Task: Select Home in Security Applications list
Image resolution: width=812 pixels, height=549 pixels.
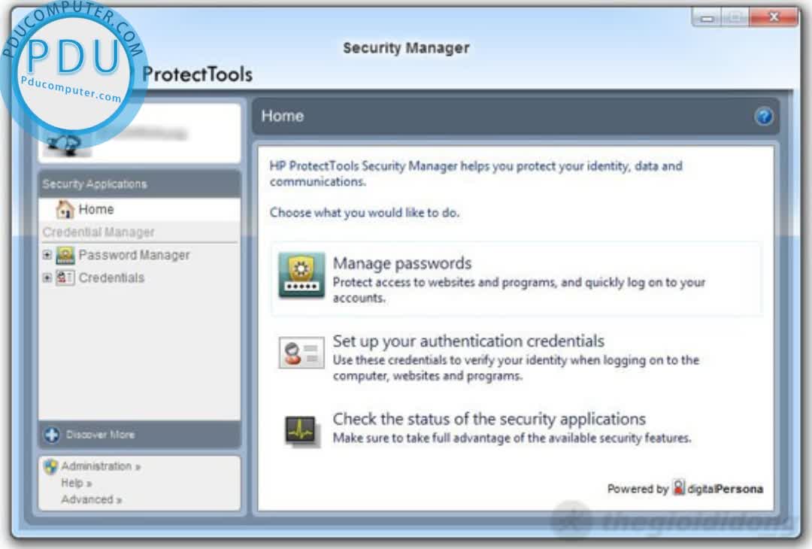Action: (96, 210)
